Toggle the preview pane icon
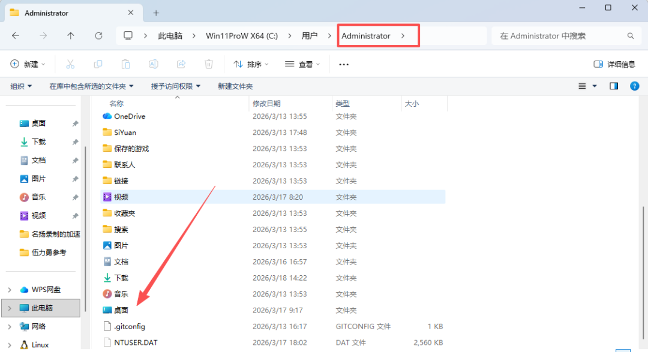648x352 pixels. (614, 86)
